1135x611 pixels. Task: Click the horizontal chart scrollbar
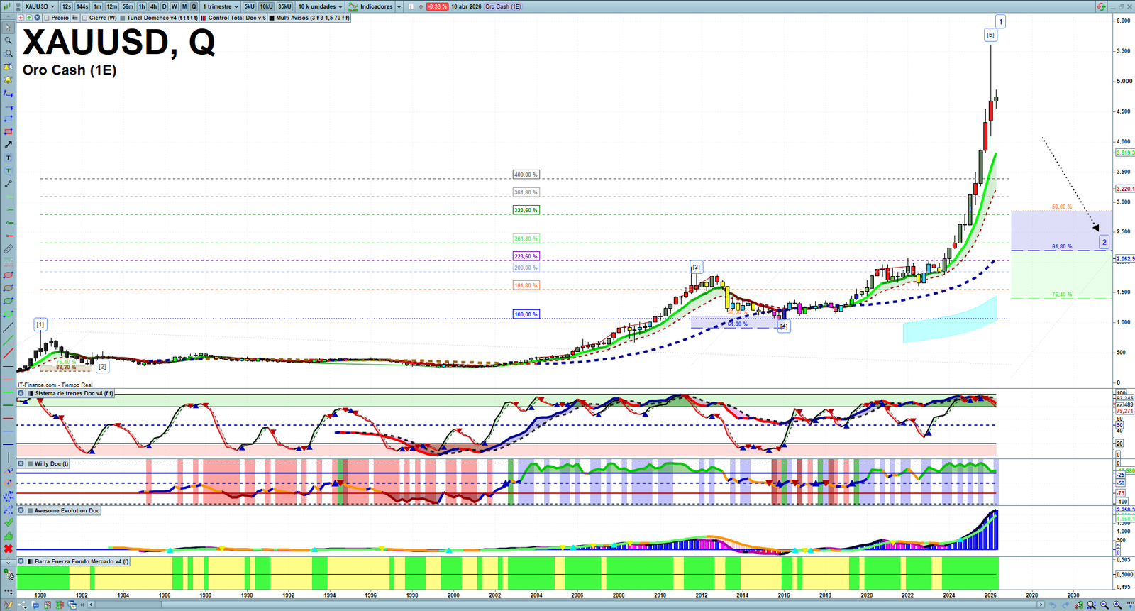click(x=567, y=605)
